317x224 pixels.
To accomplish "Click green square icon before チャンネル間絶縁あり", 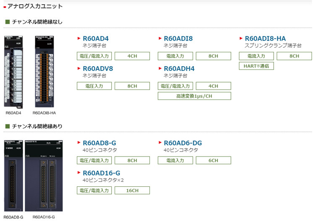I will 7,126.
